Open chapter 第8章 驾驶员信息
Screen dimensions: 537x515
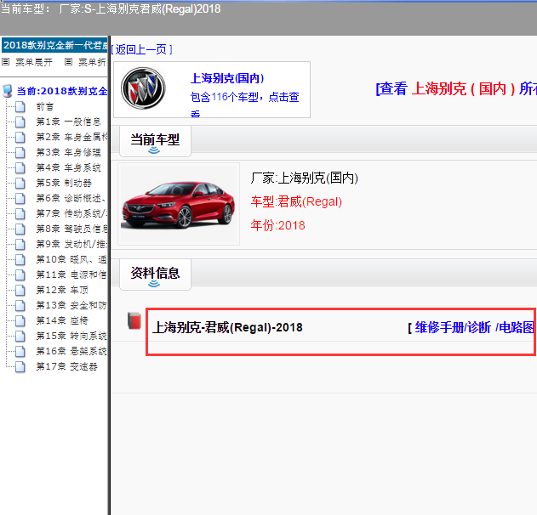tap(71, 229)
